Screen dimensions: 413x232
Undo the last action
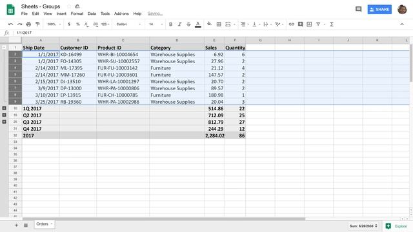point(10,24)
